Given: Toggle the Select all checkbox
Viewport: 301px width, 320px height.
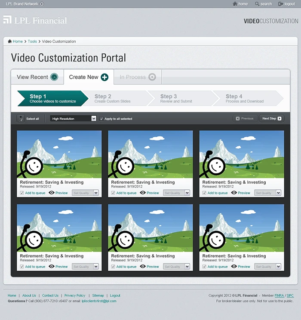Looking at the screenshot, I should pyautogui.click(x=21, y=118).
